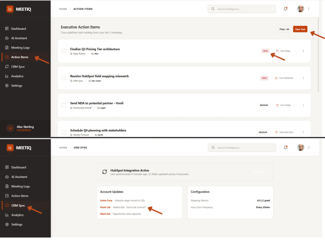Image resolution: width=325 pixels, height=243 pixels.
Task: Click the notification bell in the CRM Sync view
Action: tap(286, 147)
